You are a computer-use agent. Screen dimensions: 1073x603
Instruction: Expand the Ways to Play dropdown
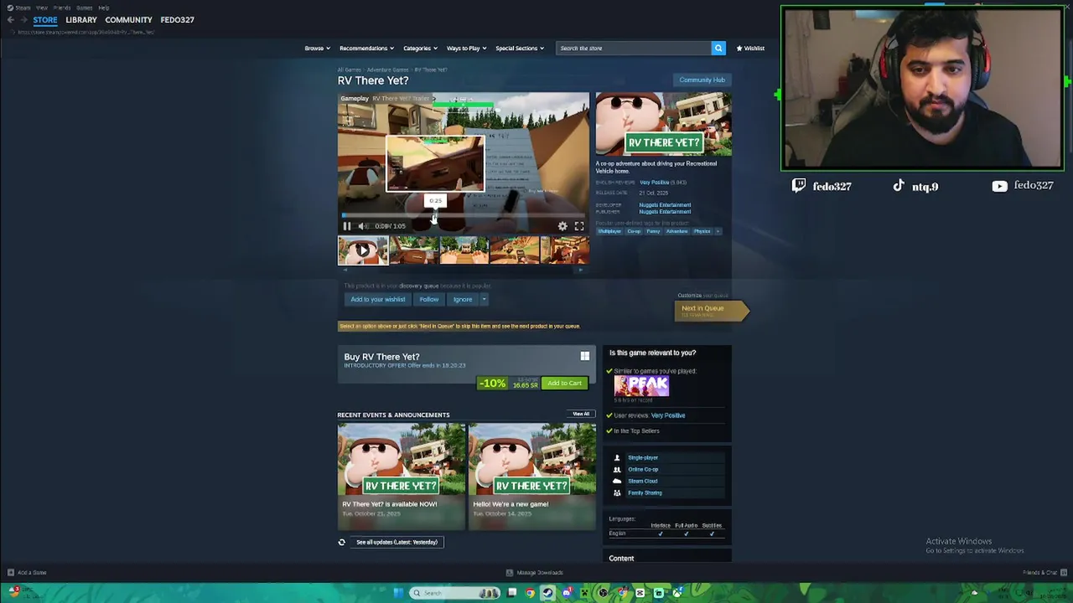[466, 48]
